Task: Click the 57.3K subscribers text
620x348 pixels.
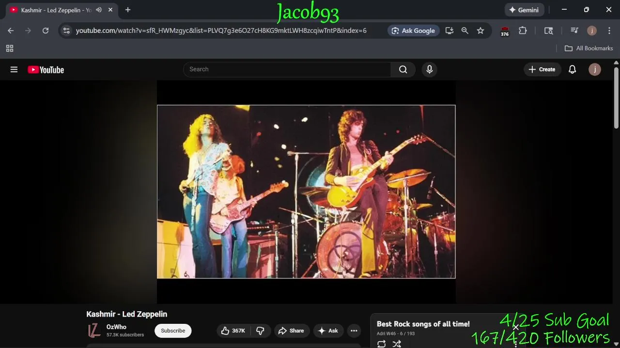Action: pyautogui.click(x=125, y=335)
